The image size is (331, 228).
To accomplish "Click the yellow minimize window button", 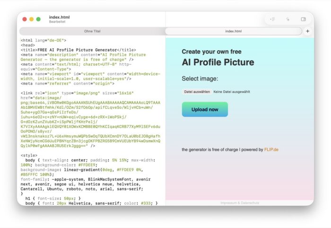I will (32, 19).
